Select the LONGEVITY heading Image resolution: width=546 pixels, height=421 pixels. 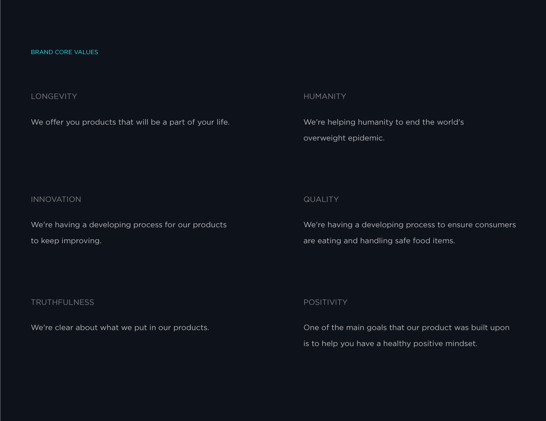(x=54, y=96)
